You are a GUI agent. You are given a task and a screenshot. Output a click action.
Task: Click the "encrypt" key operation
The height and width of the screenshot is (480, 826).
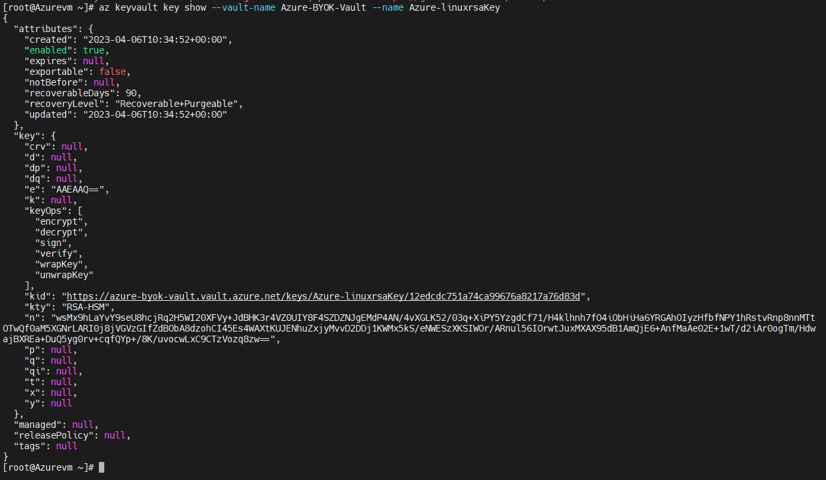59,221
